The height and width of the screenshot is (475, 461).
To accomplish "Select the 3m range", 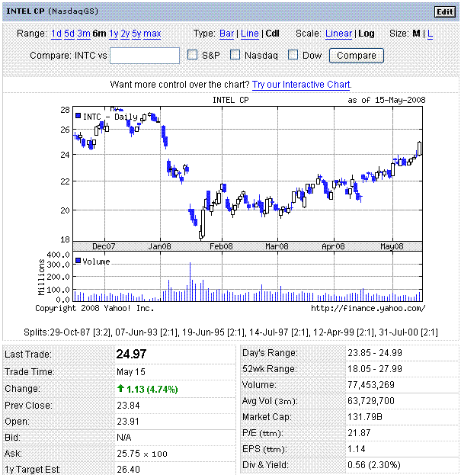I will click(x=83, y=34).
